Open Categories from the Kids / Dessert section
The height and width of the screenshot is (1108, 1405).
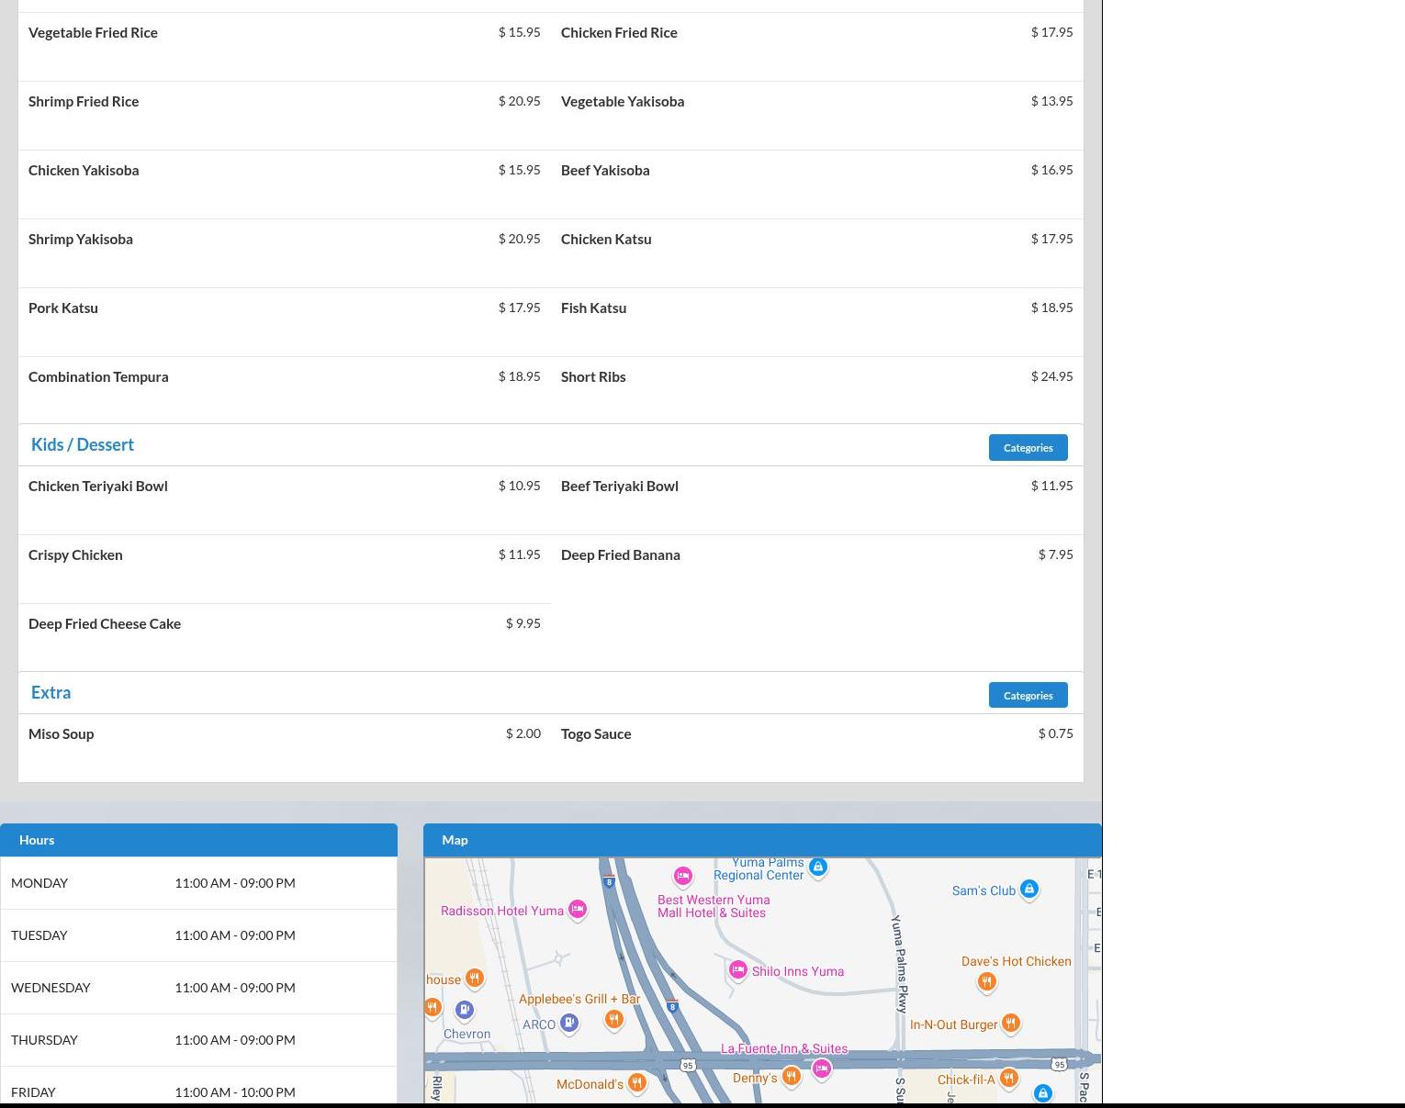click(1028, 447)
